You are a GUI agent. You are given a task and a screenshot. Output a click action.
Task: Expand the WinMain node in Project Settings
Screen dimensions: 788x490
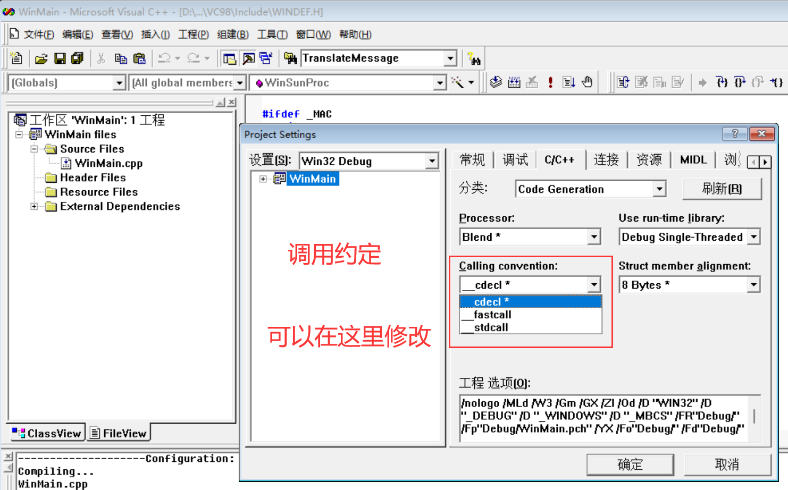[263, 179]
